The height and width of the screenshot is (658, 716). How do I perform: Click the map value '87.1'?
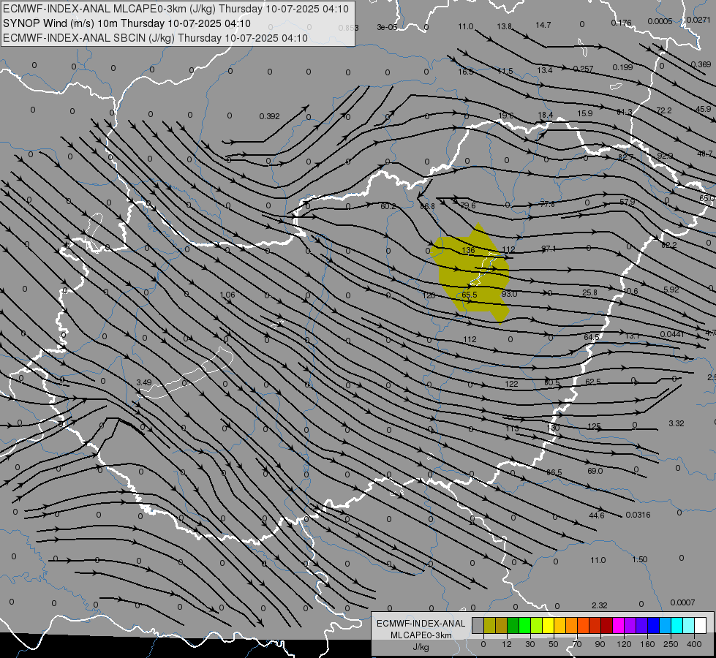tap(549, 249)
